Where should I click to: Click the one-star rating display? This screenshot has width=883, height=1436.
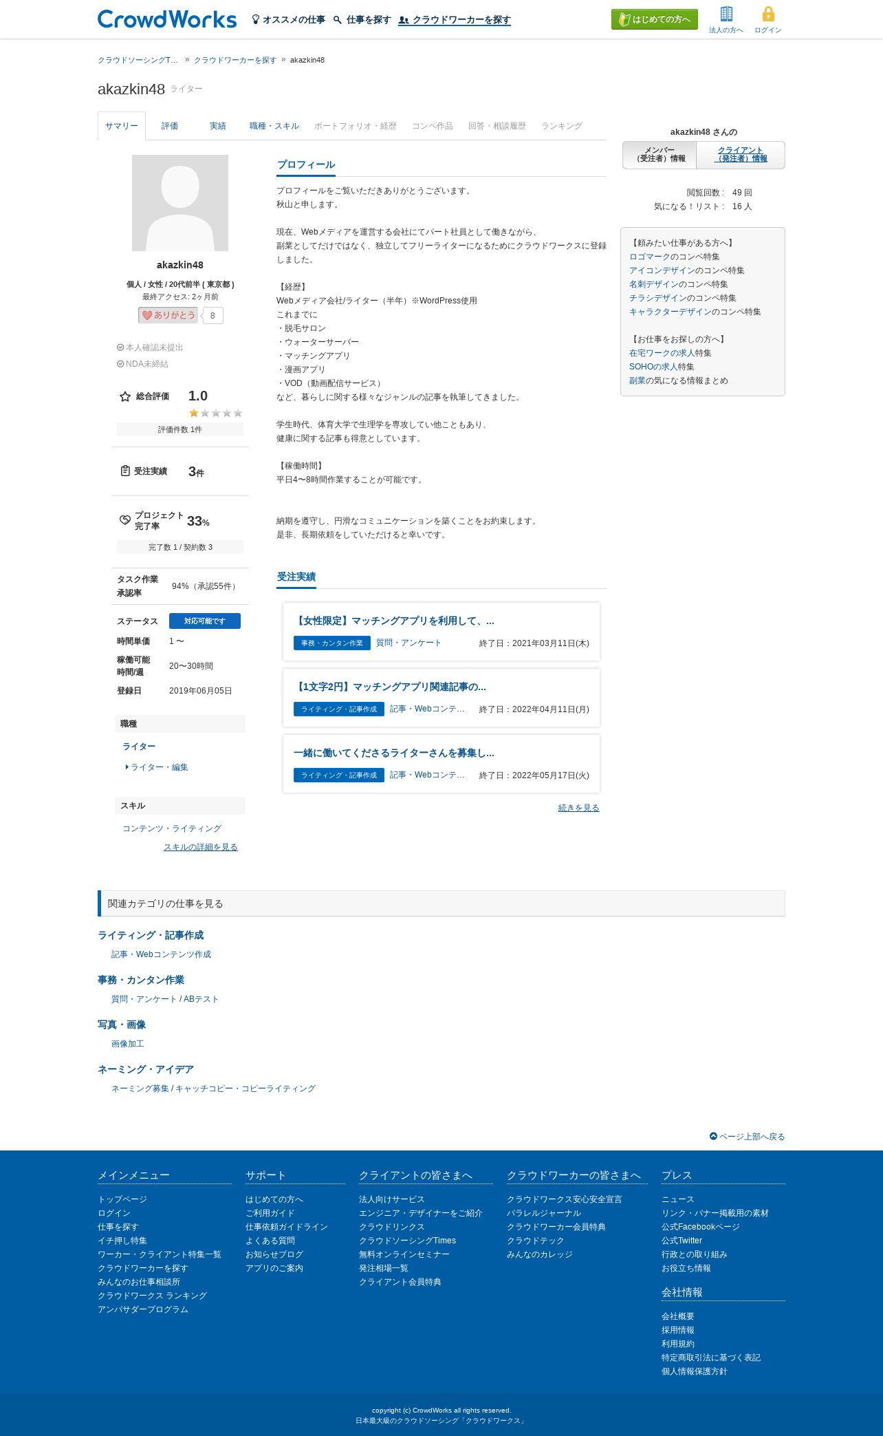tap(216, 413)
